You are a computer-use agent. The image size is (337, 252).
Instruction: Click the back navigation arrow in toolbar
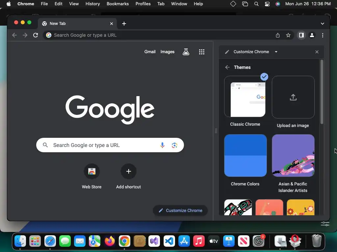[14, 35]
